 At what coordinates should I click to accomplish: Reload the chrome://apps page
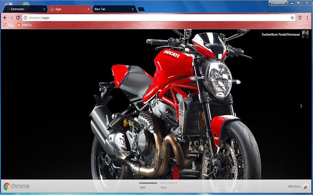(18, 18)
